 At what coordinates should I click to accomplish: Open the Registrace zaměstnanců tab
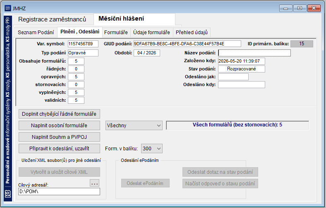click(52, 19)
